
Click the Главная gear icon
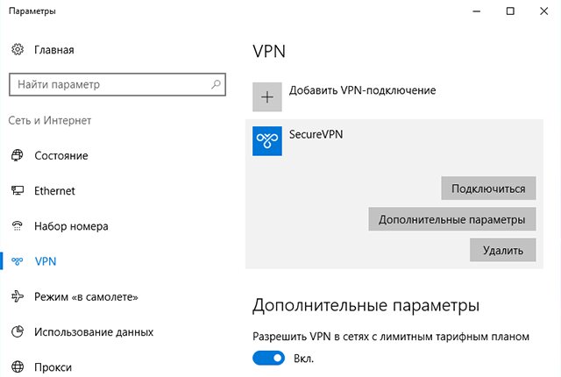[17, 50]
